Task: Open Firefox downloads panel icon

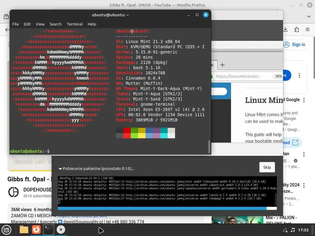Action: click(x=285, y=29)
